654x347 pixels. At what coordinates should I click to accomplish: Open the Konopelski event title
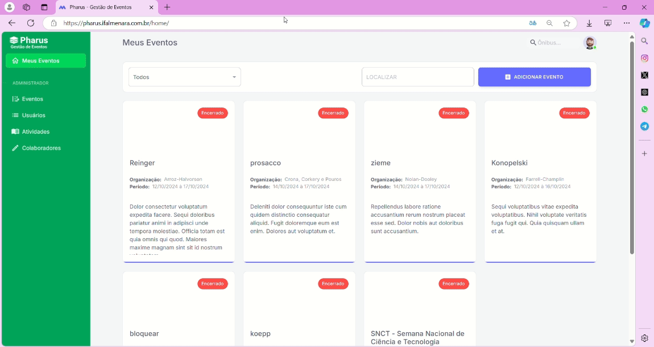510,163
